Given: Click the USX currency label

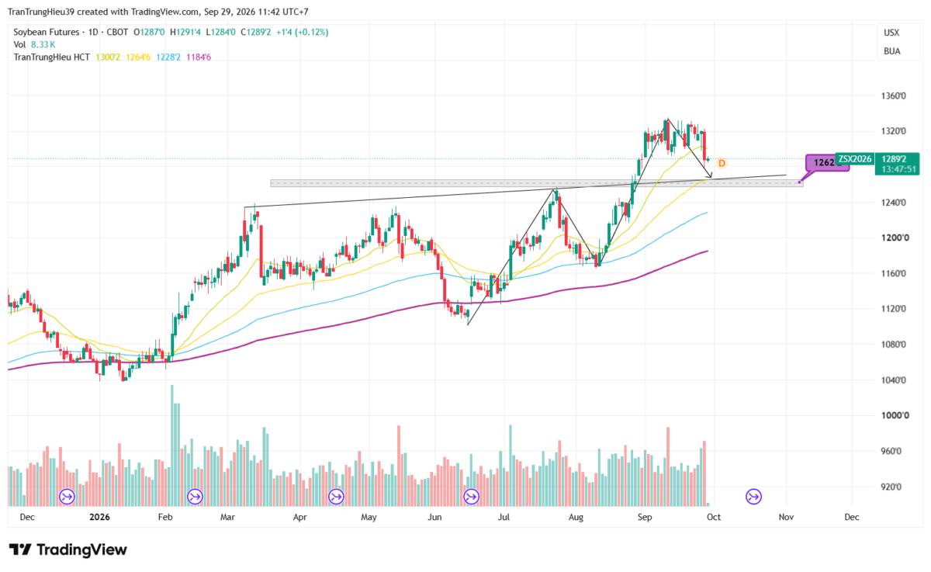Looking at the screenshot, I should coord(891,32).
